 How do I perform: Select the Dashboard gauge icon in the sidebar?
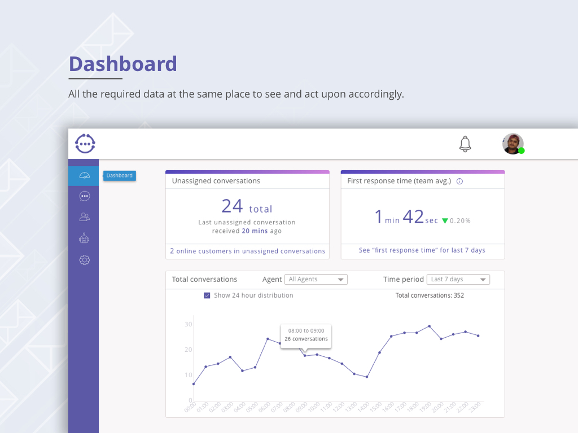tap(85, 176)
